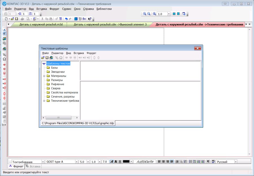This screenshot has width=254, height=176.
Task: Open the 5.0 character height dropdown
Action: (88, 162)
